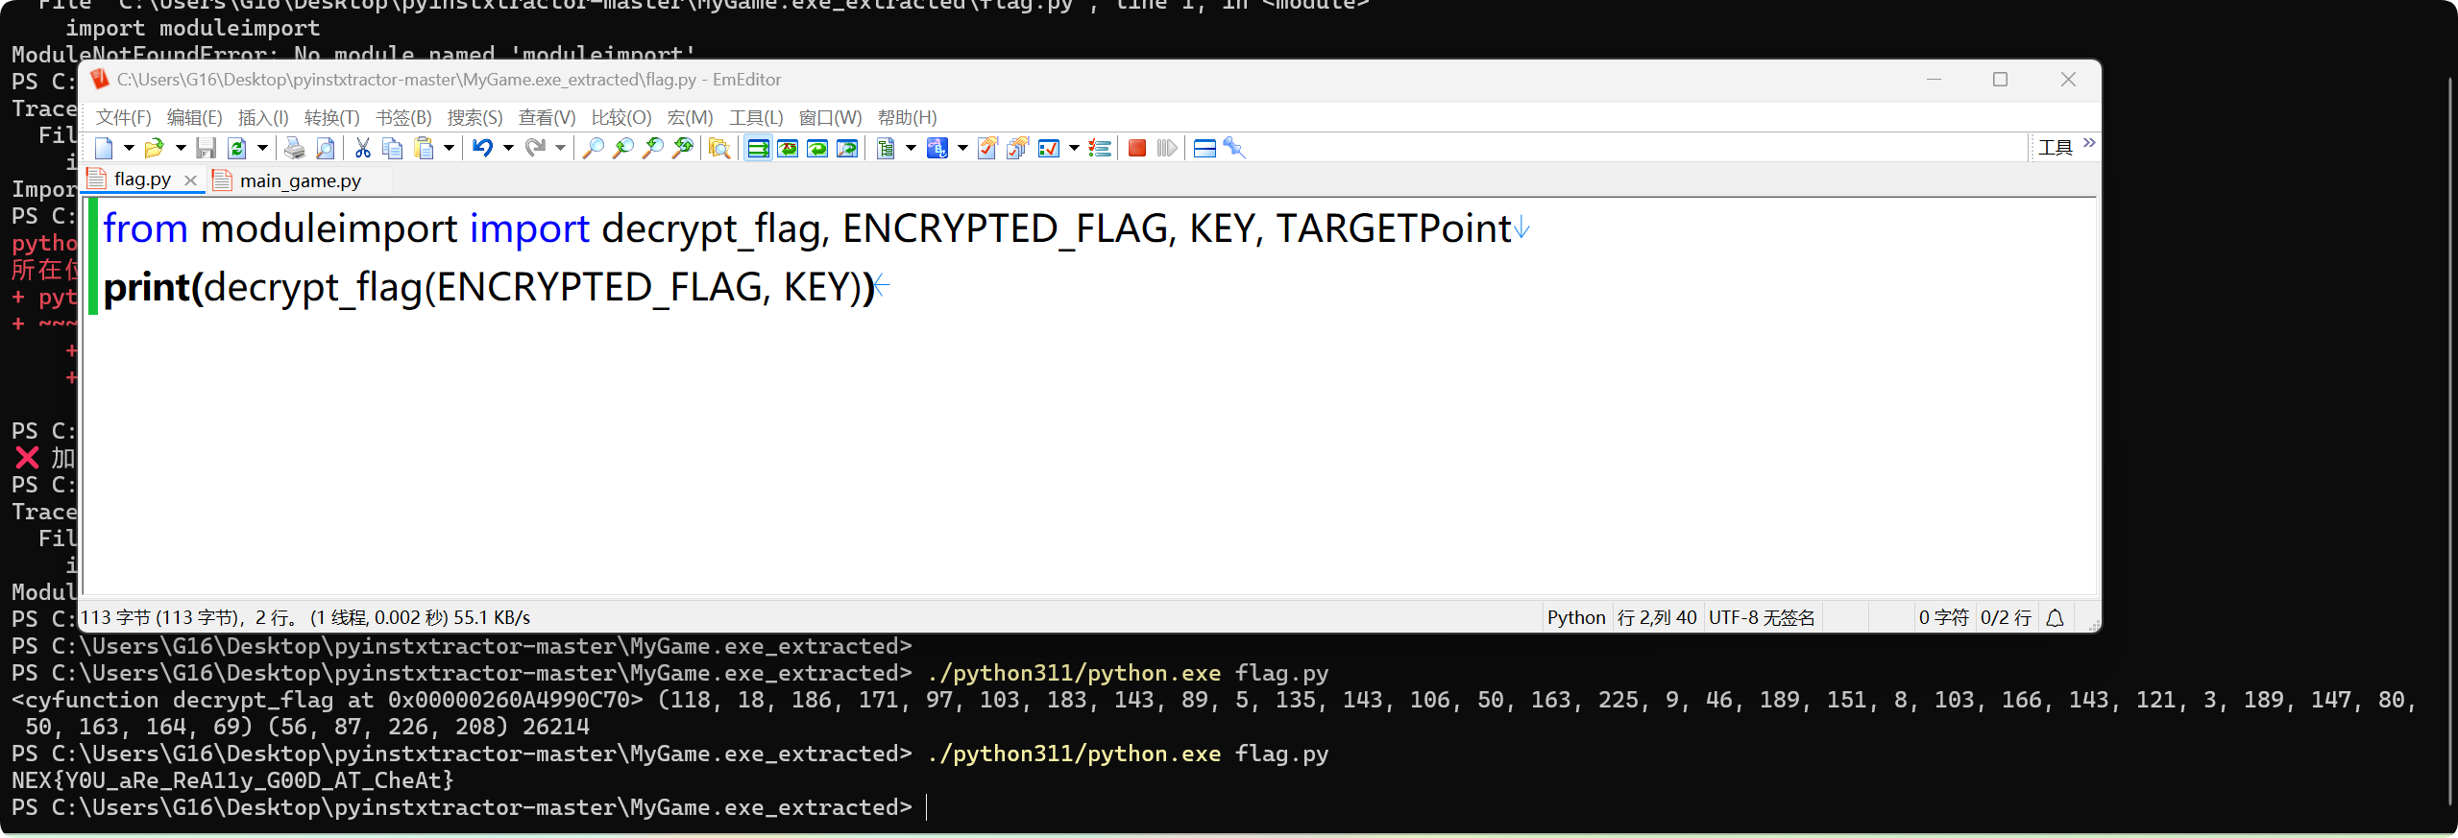Print the document with printer icon
Screen dimensions: 2458x838
(295, 148)
